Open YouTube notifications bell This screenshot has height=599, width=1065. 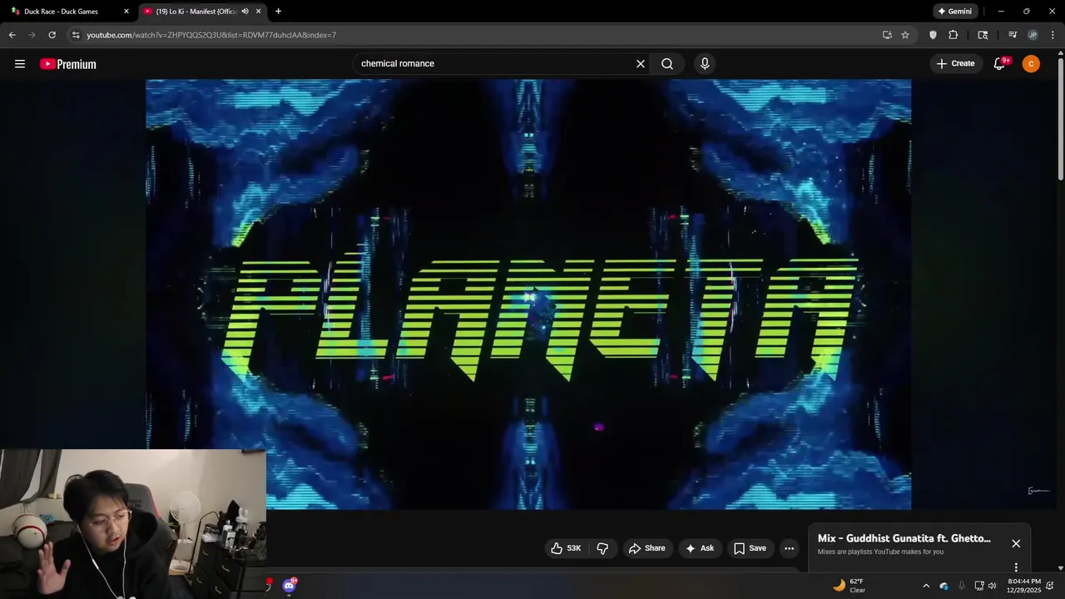pyautogui.click(x=1000, y=64)
